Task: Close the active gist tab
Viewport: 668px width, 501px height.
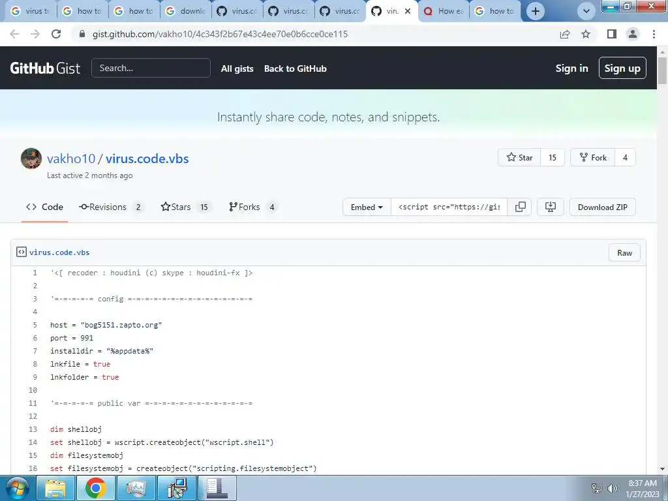Action: click(x=408, y=11)
